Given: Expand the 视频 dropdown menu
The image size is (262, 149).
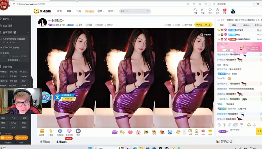Looking at the screenshot, I should 101,11.
